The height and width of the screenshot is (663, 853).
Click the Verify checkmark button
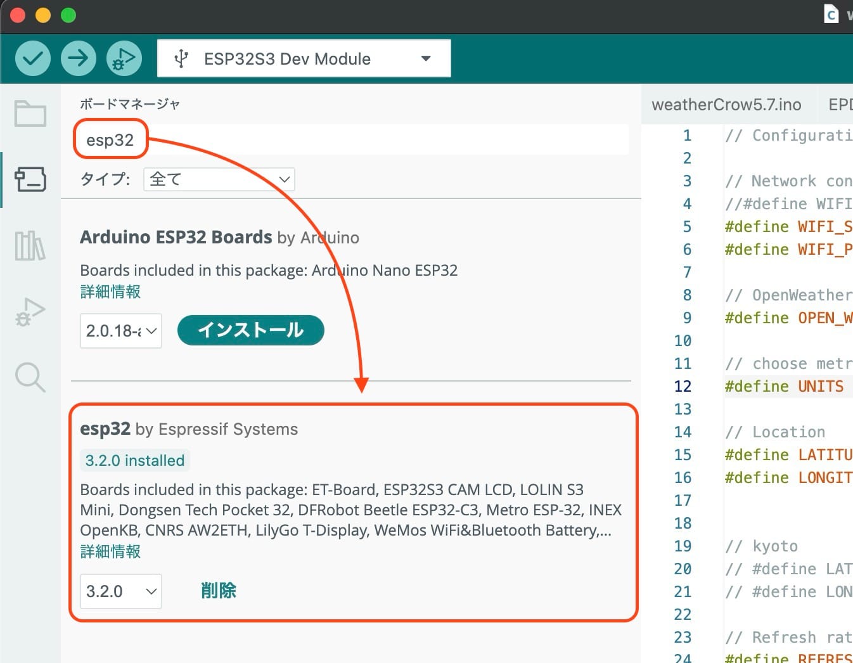33,58
